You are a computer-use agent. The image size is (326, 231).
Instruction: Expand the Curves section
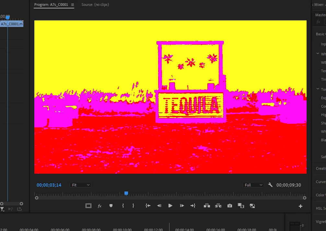coord(321,182)
